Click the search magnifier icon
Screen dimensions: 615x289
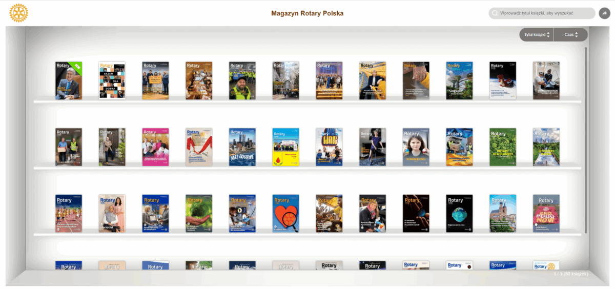495,13
